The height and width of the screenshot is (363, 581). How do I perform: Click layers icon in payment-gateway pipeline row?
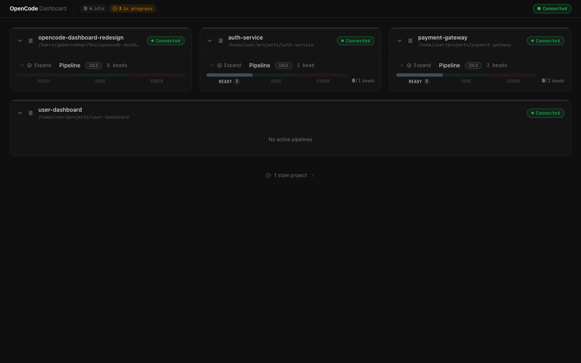pos(409,65)
